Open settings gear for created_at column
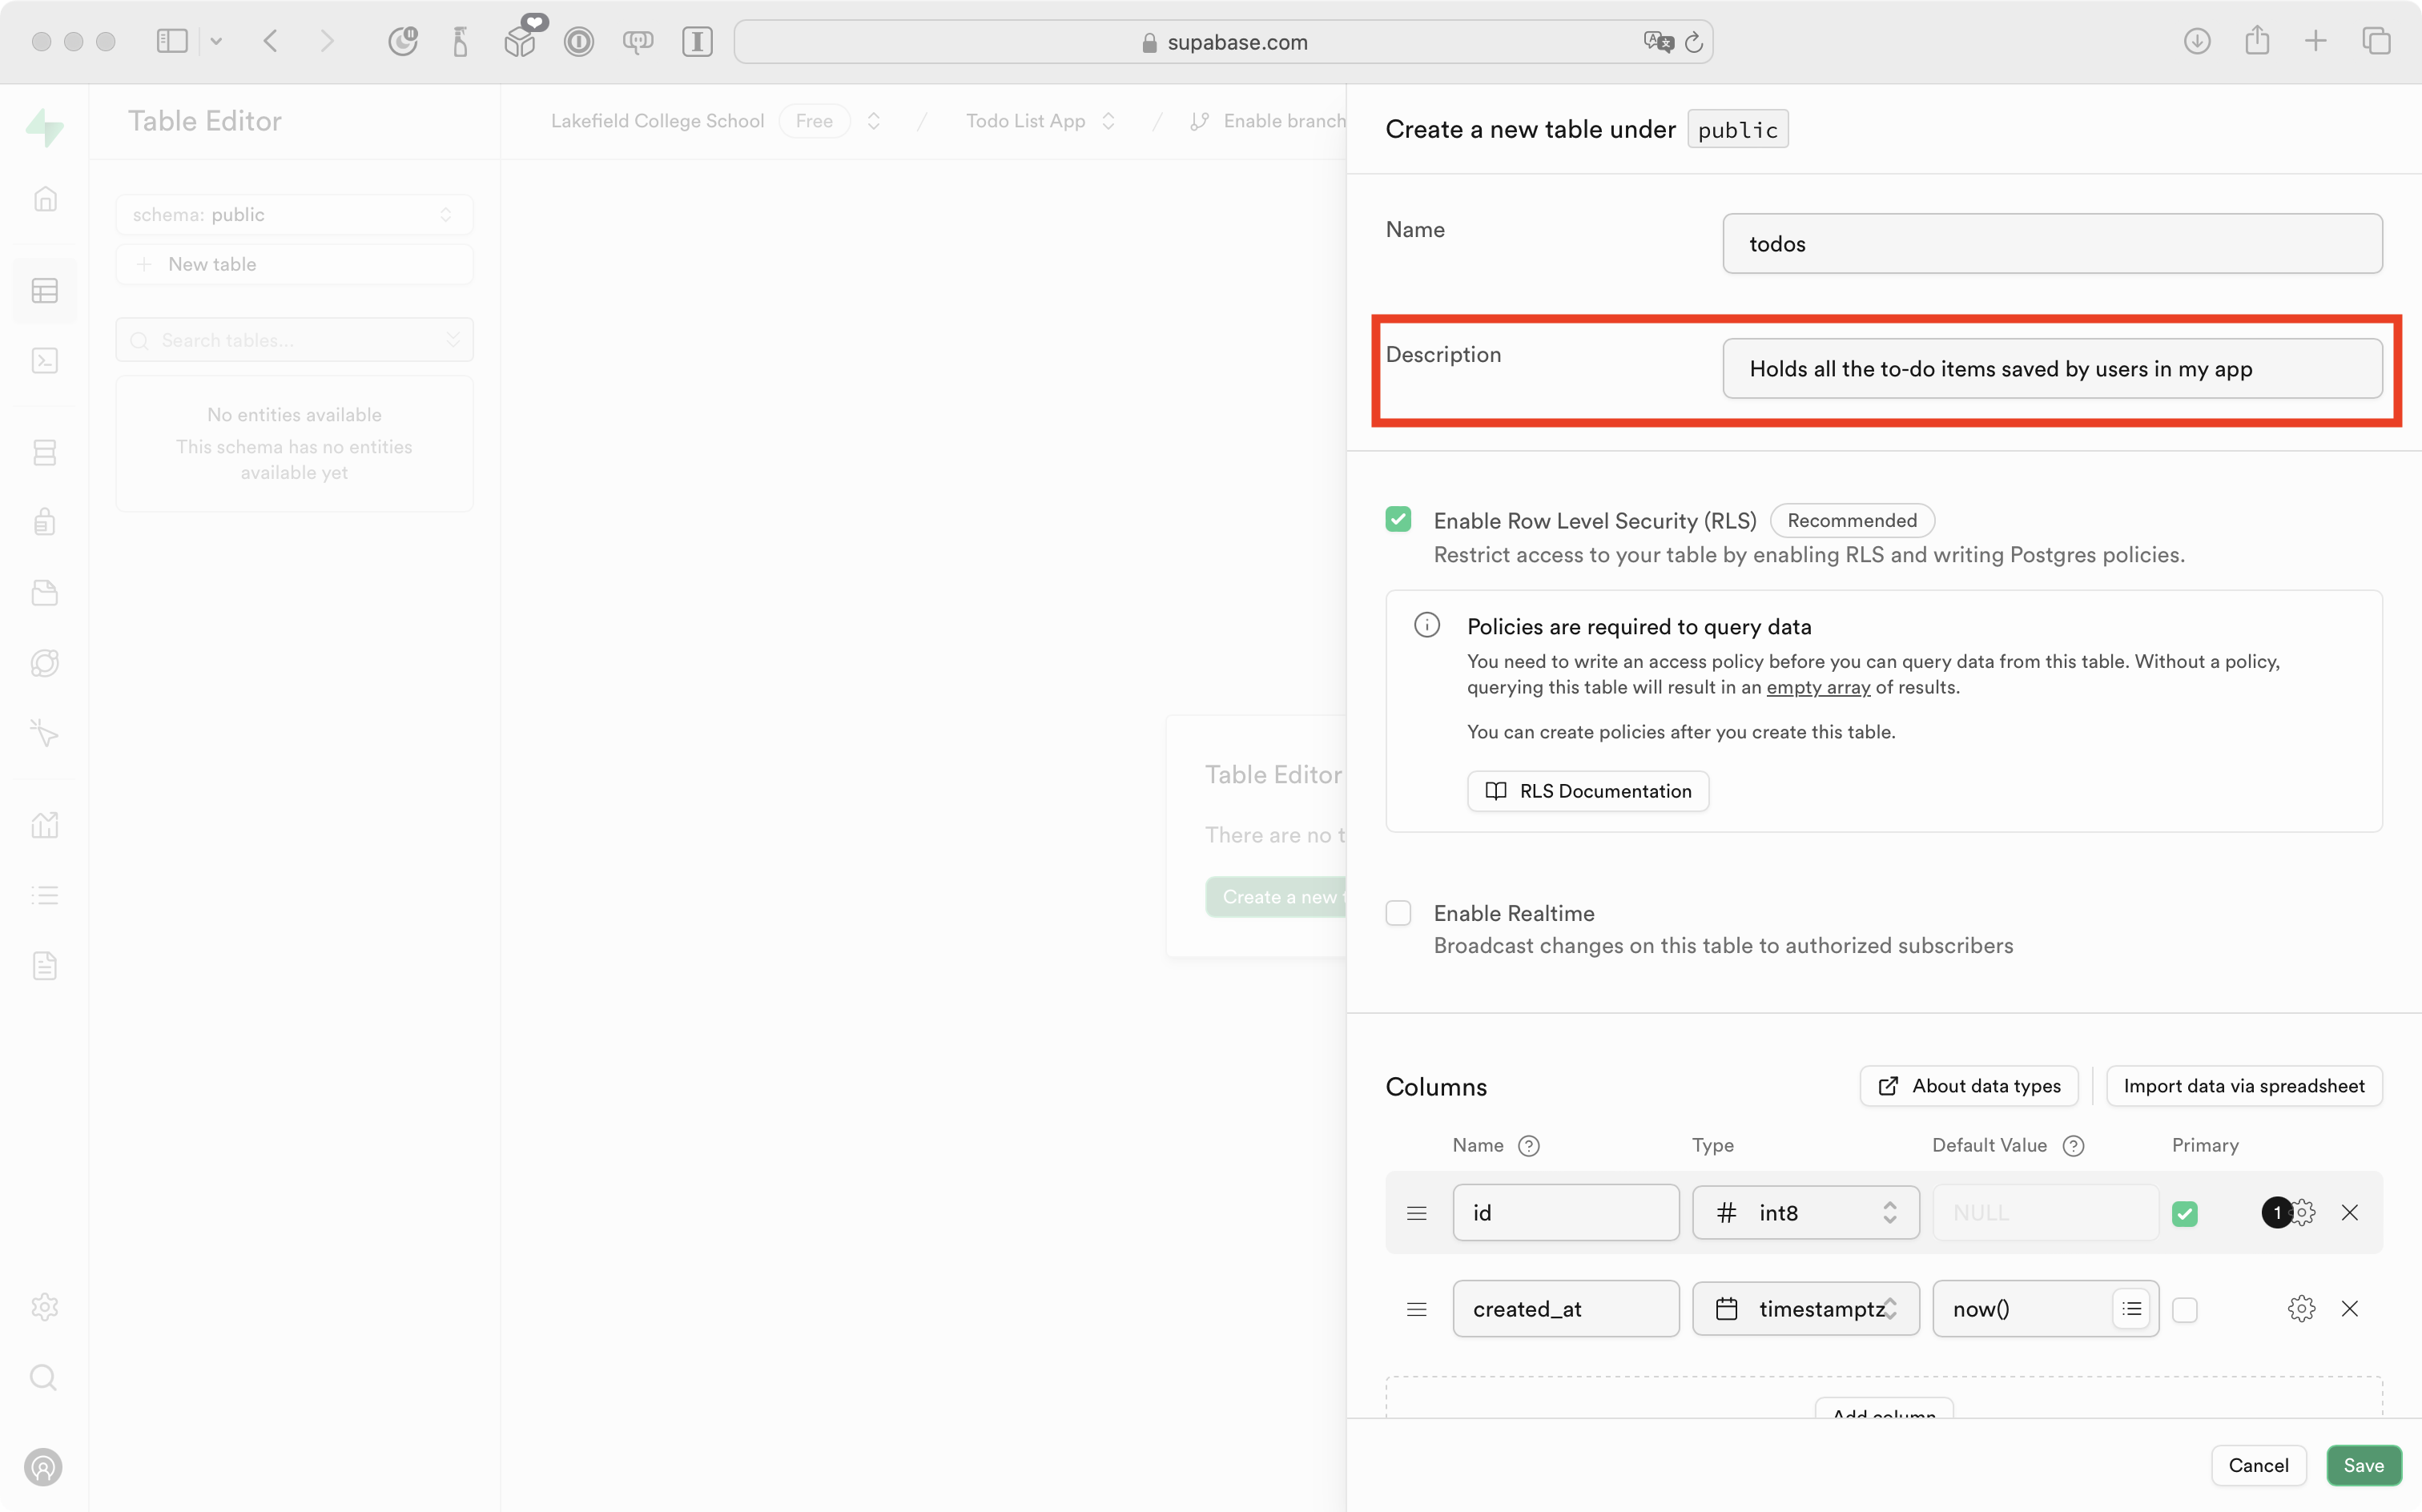 2301,1308
